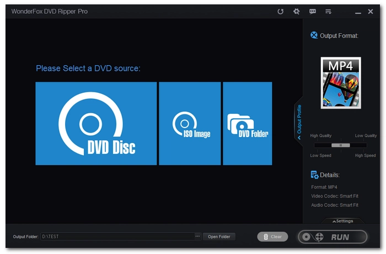Viewport: 386px width, 254px height.
Task: Expand the Settings panel at bottom right
Action: point(343,221)
